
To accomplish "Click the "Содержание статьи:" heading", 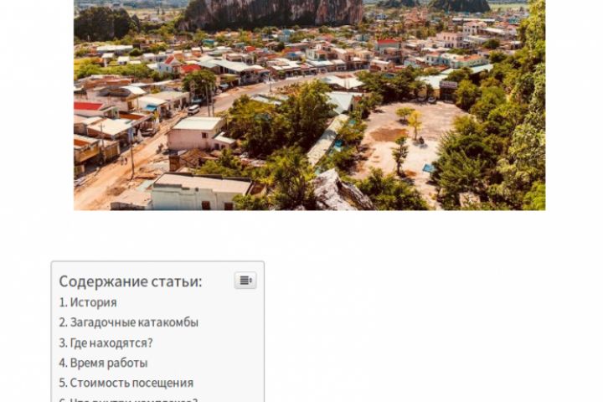I will pyautogui.click(x=131, y=281).
